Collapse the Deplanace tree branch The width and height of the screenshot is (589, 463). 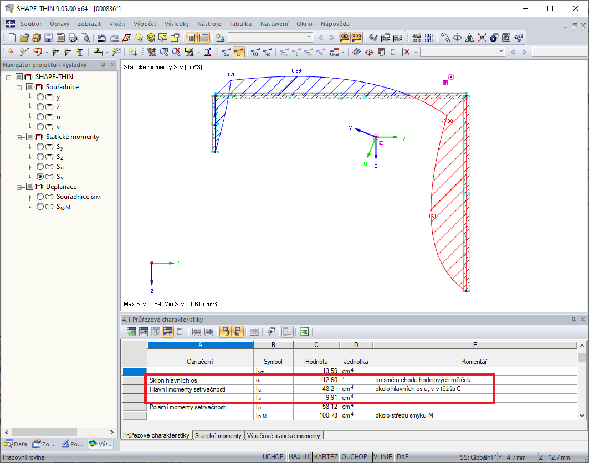(x=19, y=187)
